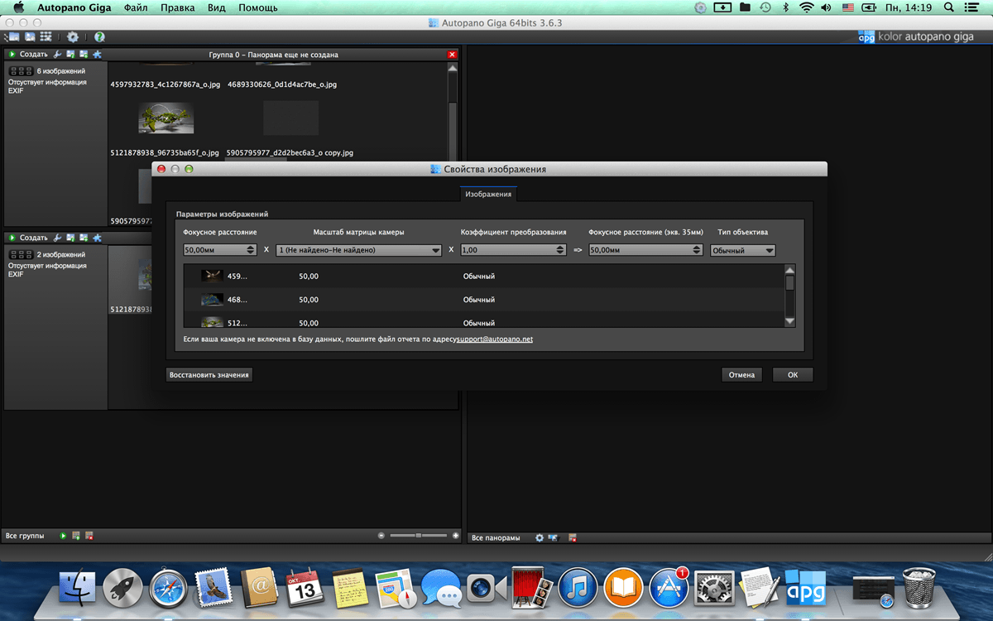Open settings gear in main toolbar
This screenshot has height=621, width=993.
click(73, 37)
